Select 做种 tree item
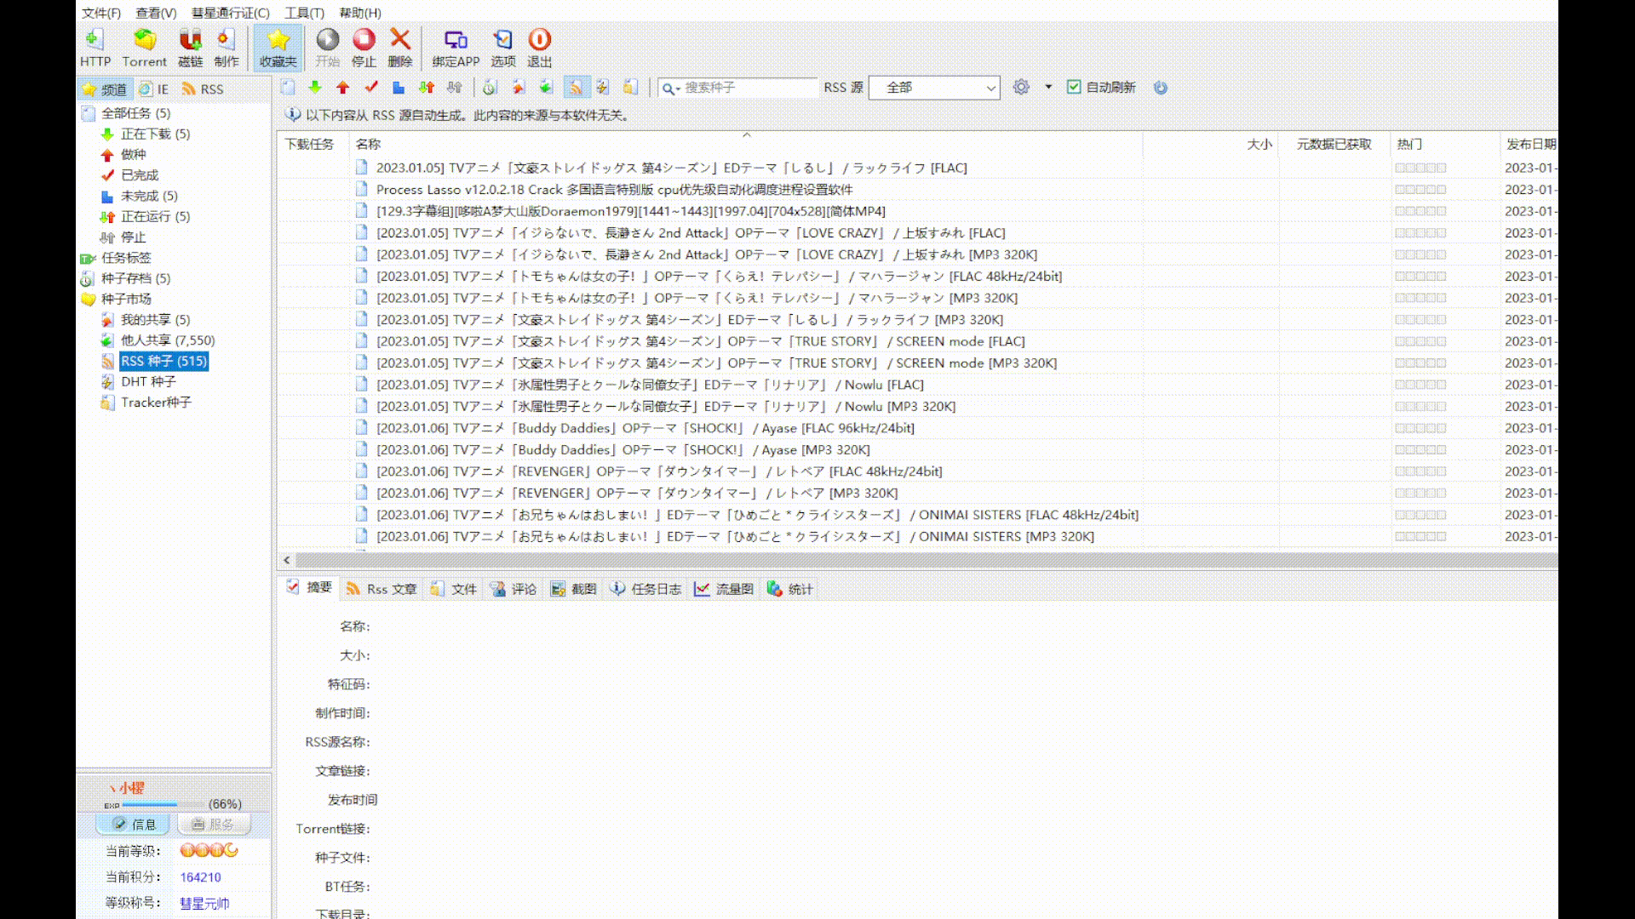1635x919 pixels. click(133, 154)
